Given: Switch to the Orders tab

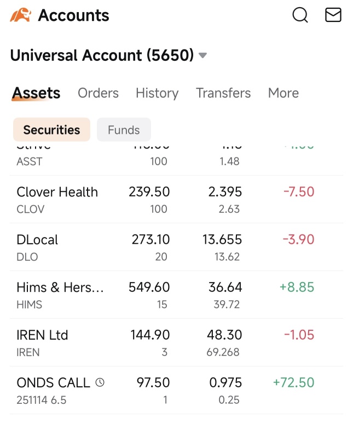Looking at the screenshot, I should click(98, 93).
